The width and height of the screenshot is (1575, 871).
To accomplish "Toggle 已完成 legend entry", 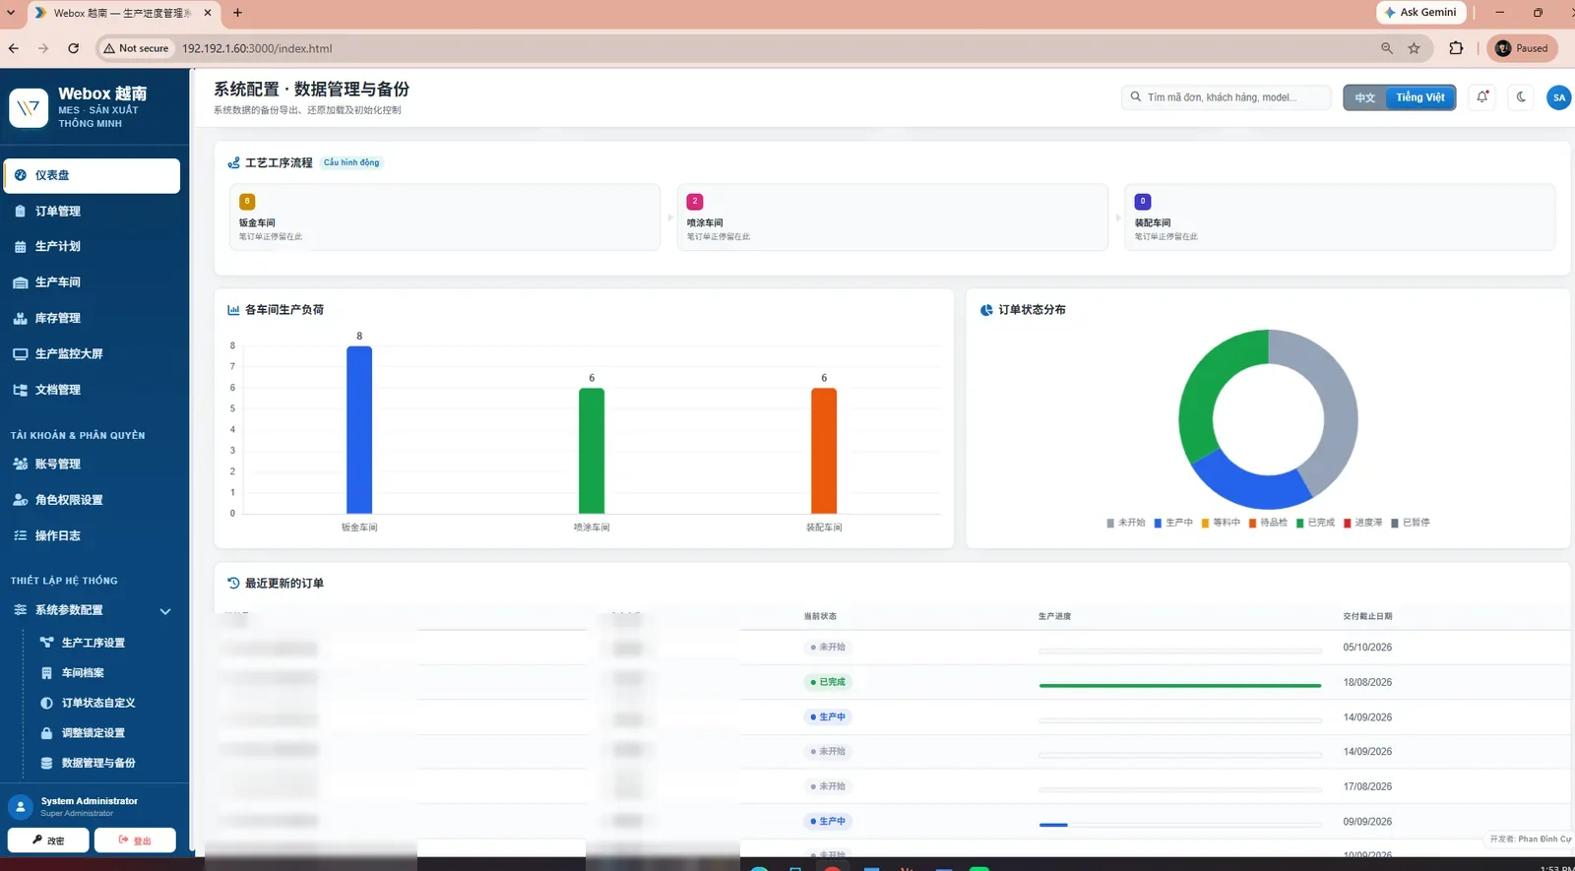I will [1315, 523].
